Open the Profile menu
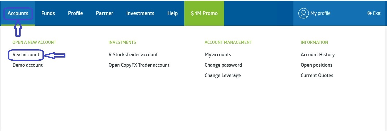This screenshot has height=131, width=387. tap(75, 13)
